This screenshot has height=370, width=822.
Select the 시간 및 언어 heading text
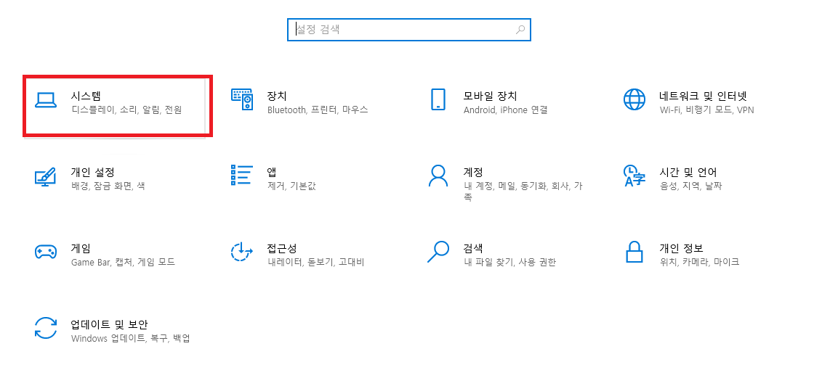pos(688,172)
